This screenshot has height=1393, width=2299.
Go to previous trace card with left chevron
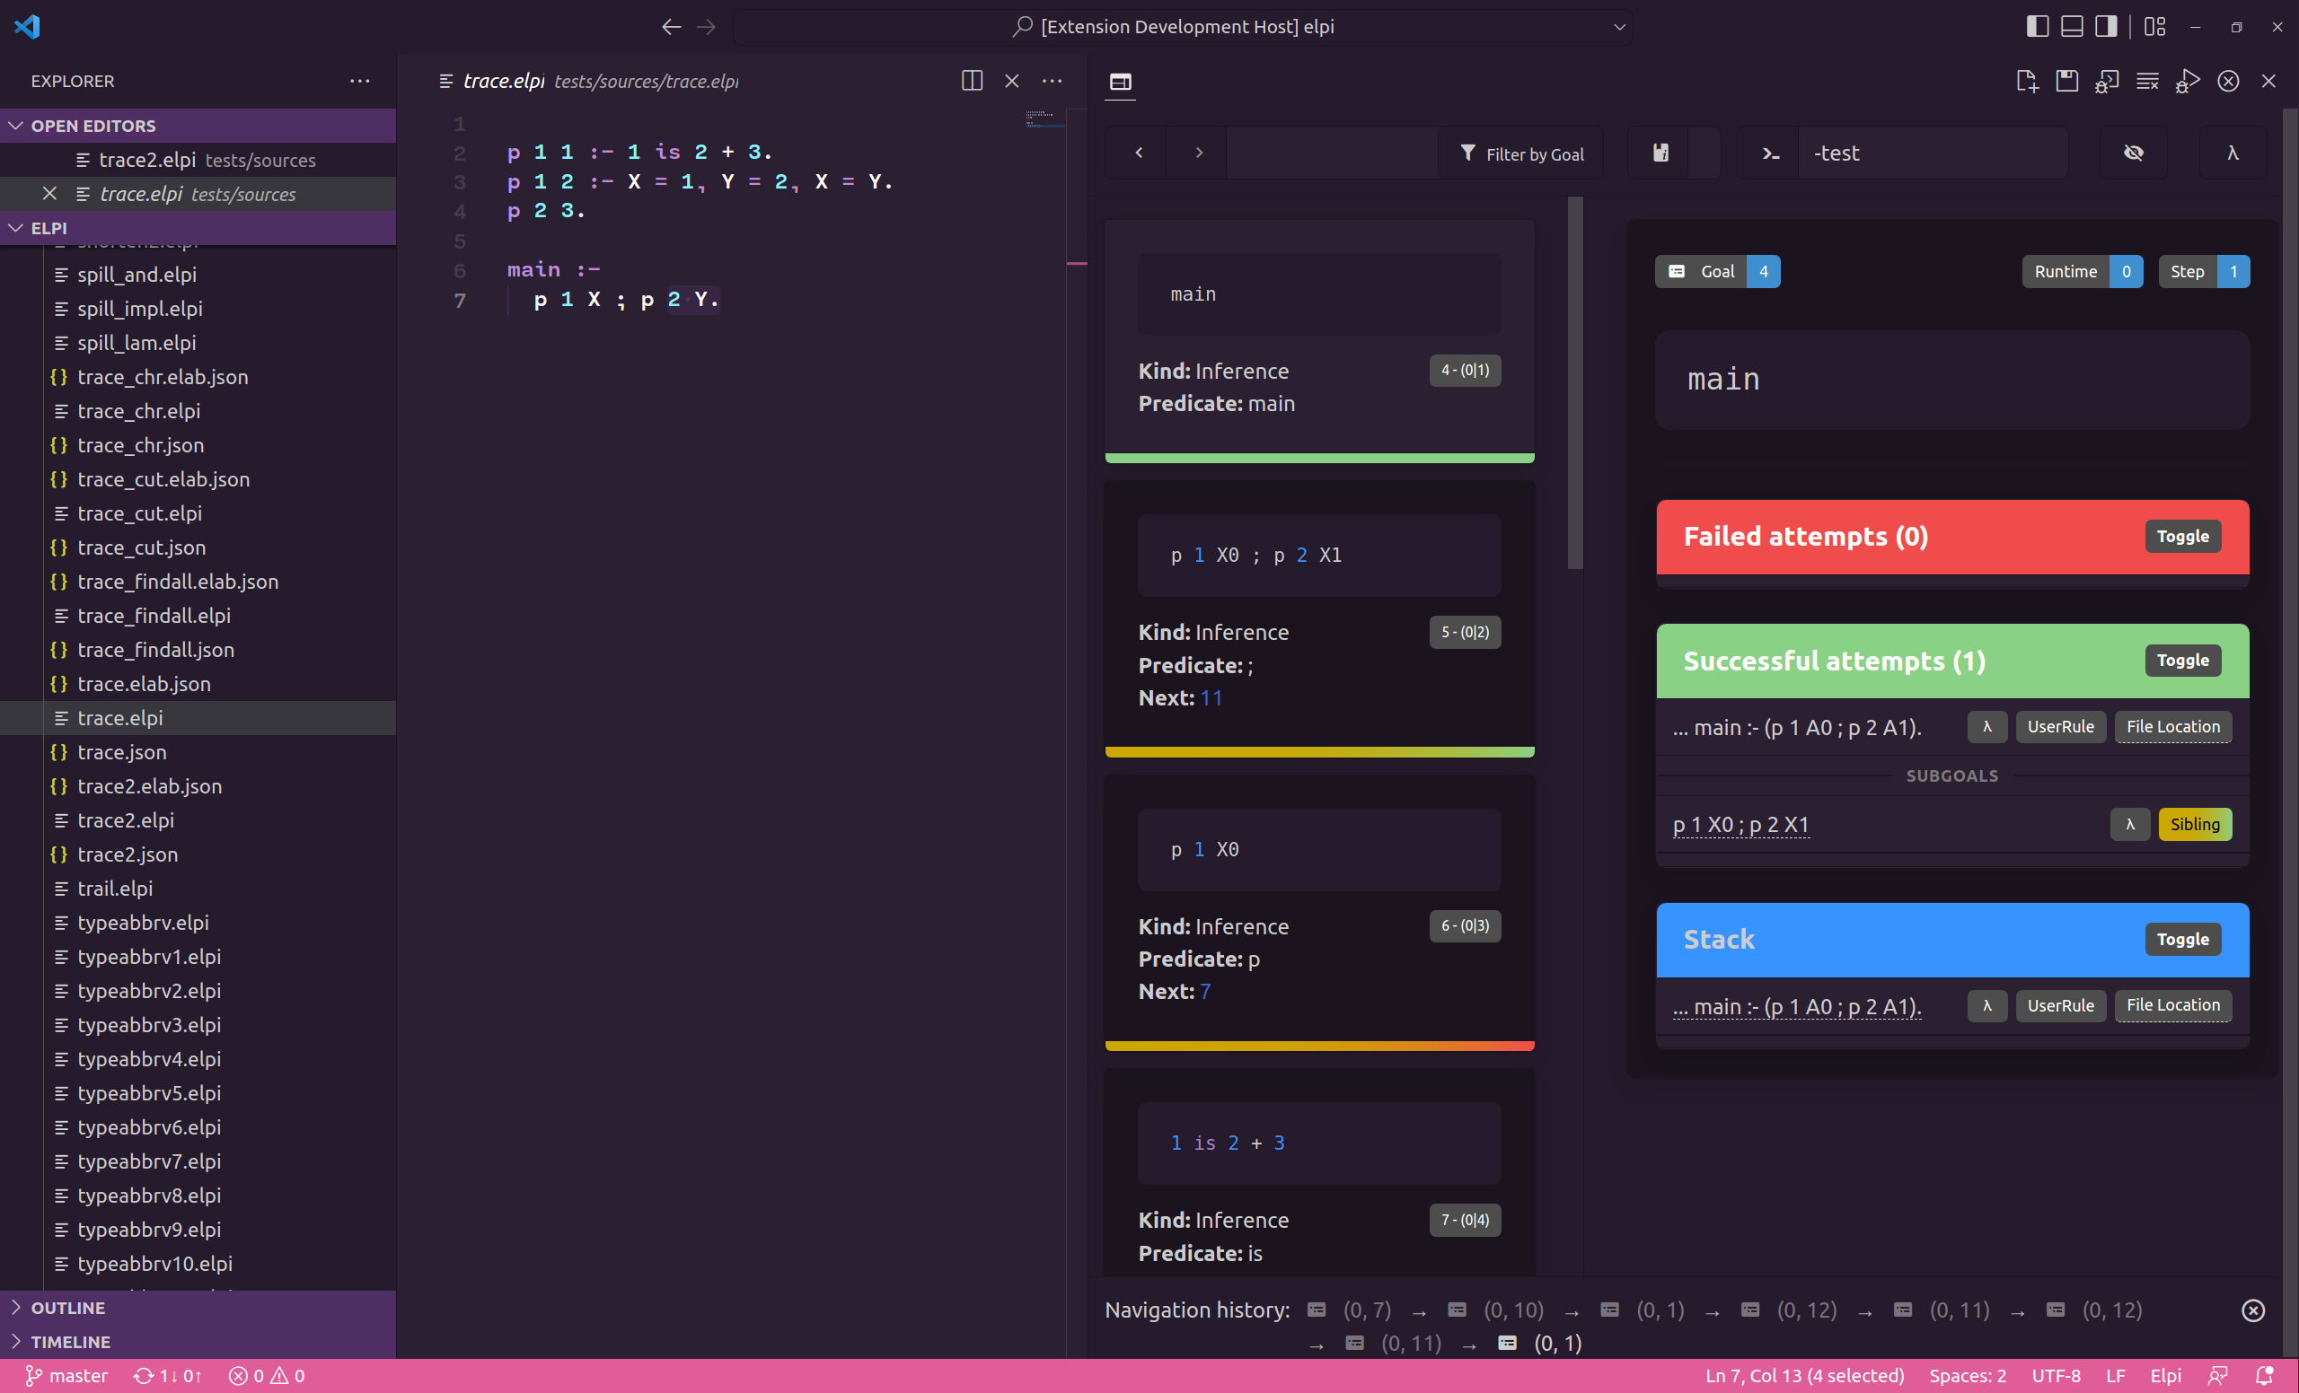[x=1139, y=153]
